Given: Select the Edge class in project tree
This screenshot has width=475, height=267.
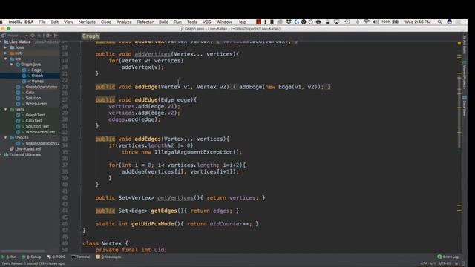Looking at the screenshot, I should pyautogui.click(x=36, y=70).
